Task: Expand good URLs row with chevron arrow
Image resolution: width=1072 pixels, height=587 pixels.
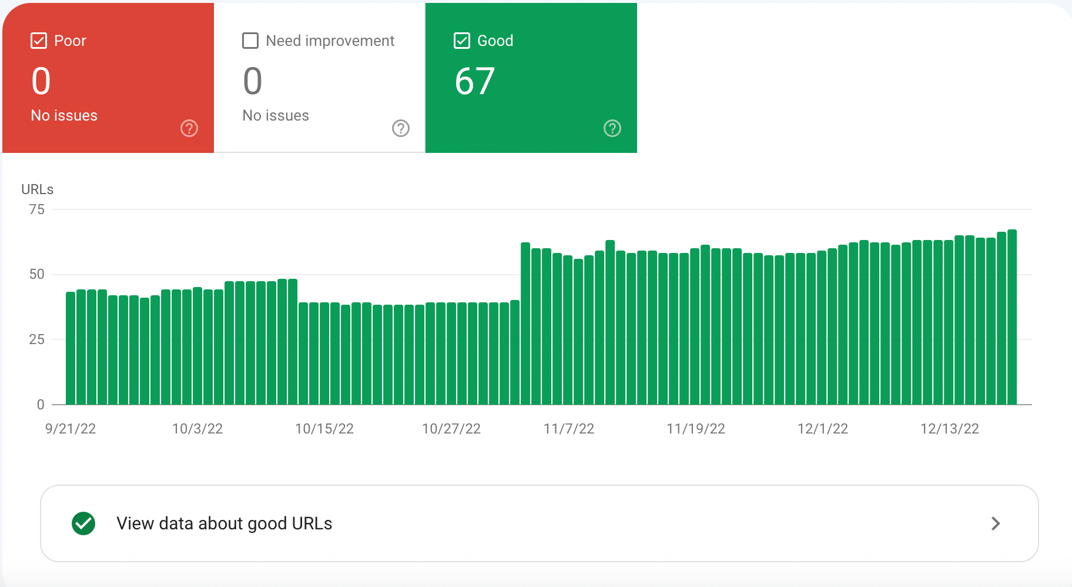Action: point(996,523)
